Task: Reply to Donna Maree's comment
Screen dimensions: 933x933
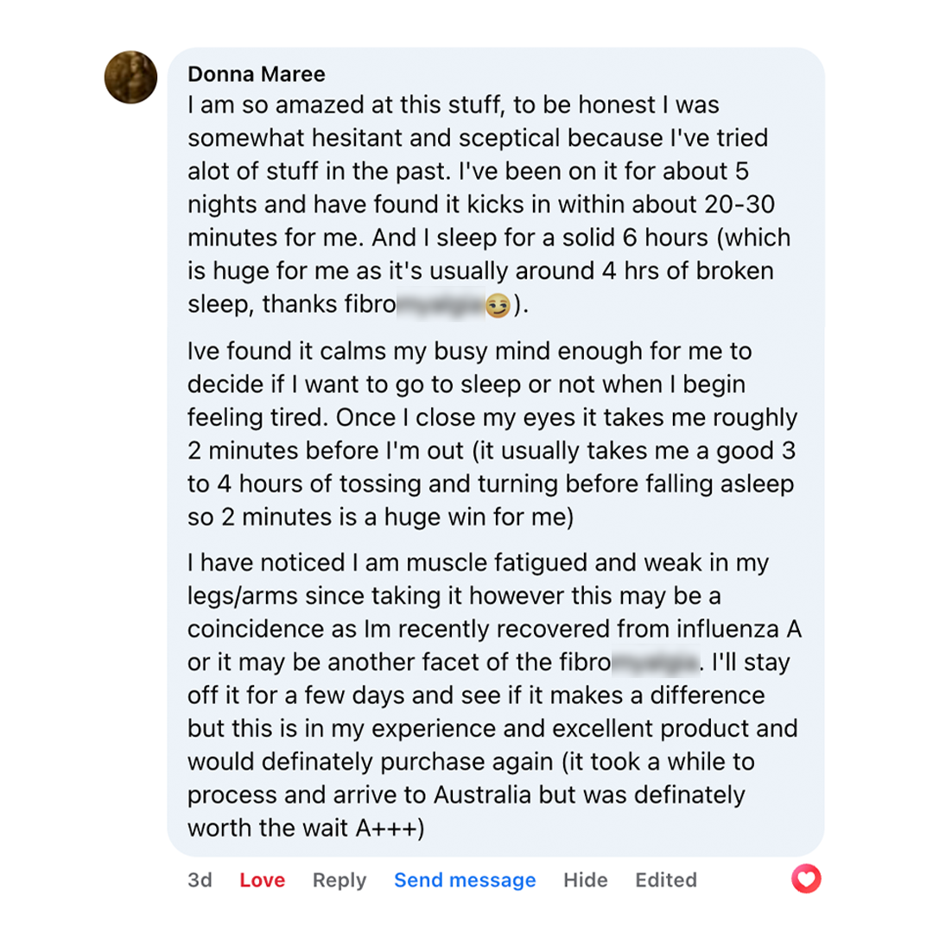Action: pos(340,880)
